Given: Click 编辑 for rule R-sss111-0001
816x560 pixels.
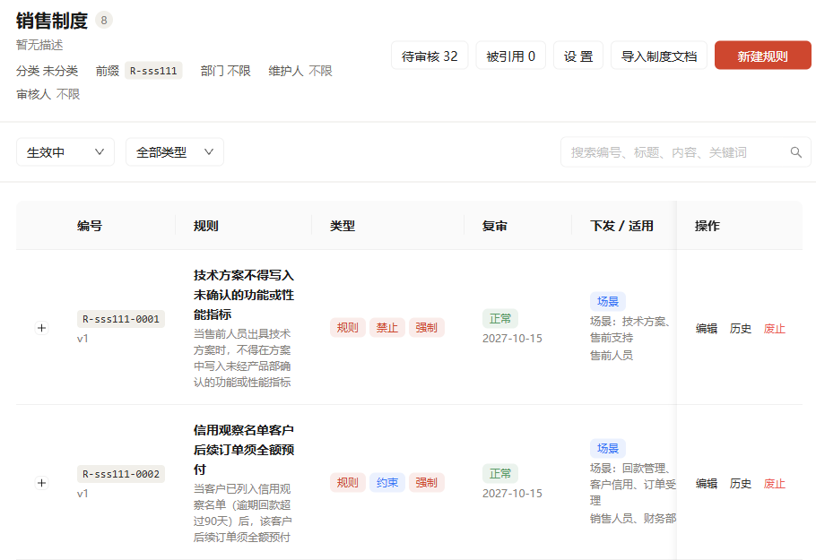Looking at the screenshot, I should tap(707, 329).
